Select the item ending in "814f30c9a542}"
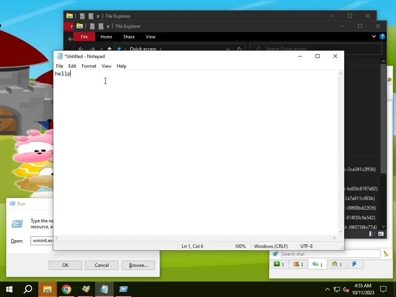Image resolution: width=396 pixels, height=297 pixels. tap(360, 217)
